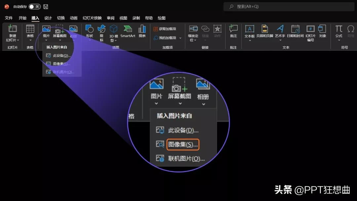This screenshot has width=357, height=201.
Task: Expand the 表格 dropdown arrow
Action: tap(30, 40)
